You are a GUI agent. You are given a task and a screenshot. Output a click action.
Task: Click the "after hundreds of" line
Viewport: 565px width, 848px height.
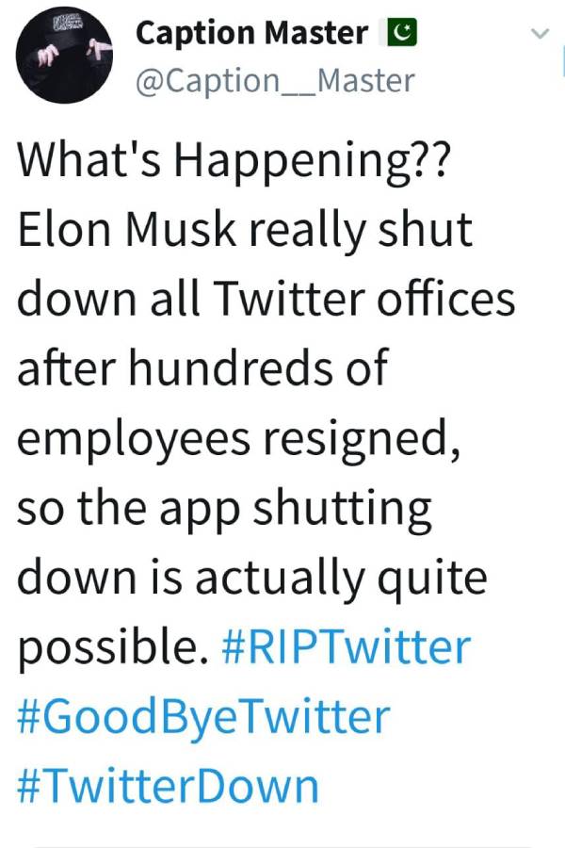(x=202, y=368)
